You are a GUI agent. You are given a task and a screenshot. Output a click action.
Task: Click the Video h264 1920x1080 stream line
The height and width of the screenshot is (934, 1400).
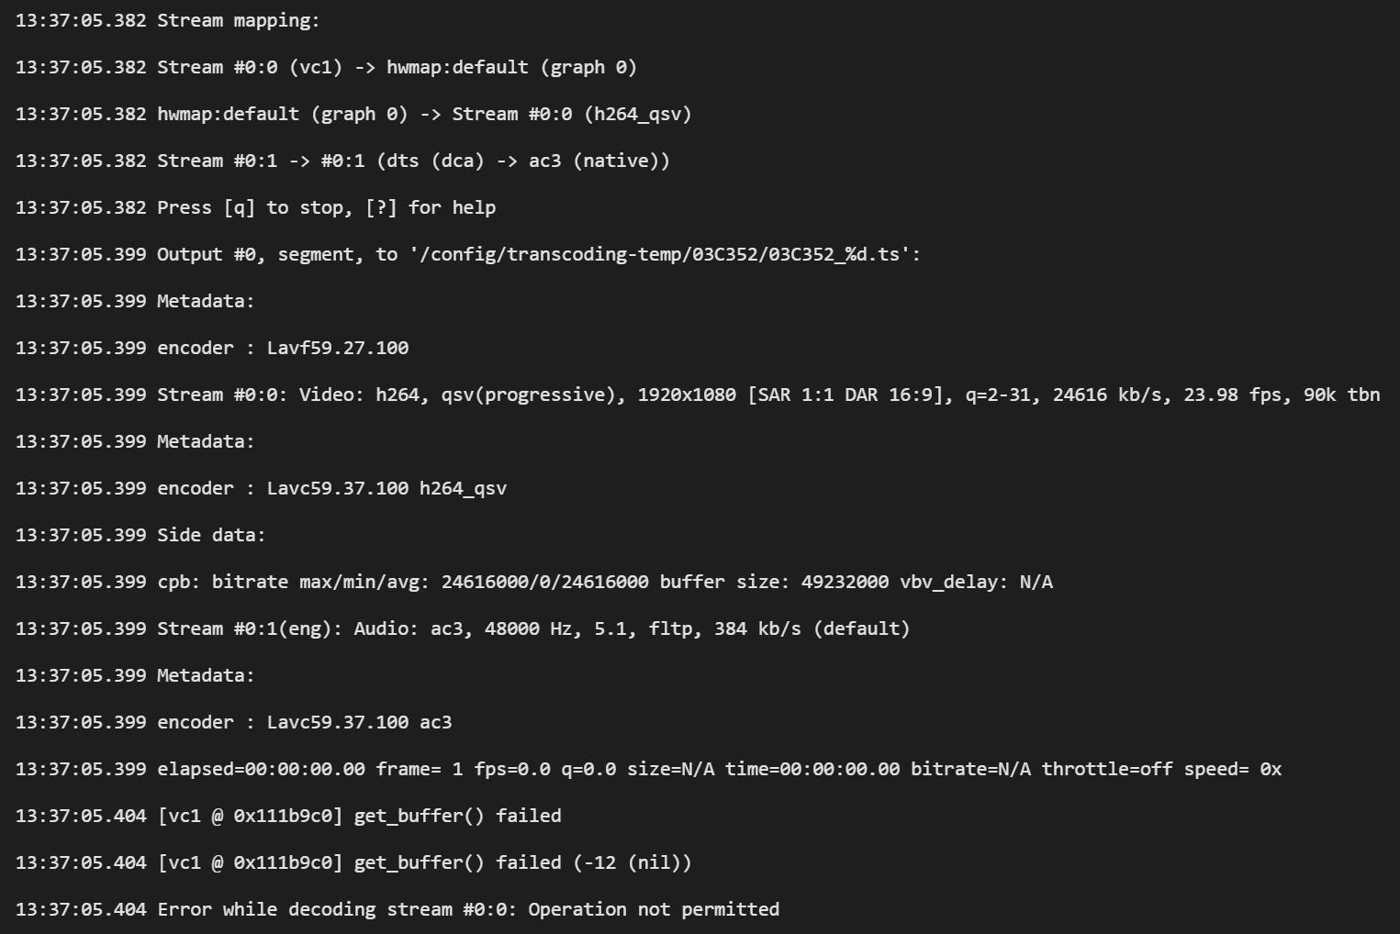(698, 395)
